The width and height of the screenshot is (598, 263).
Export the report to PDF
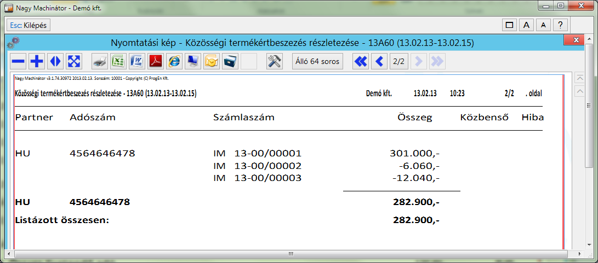[x=156, y=61]
